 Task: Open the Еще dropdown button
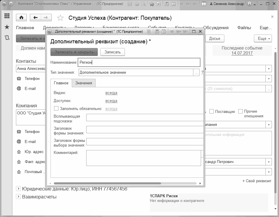(x=263, y=38)
